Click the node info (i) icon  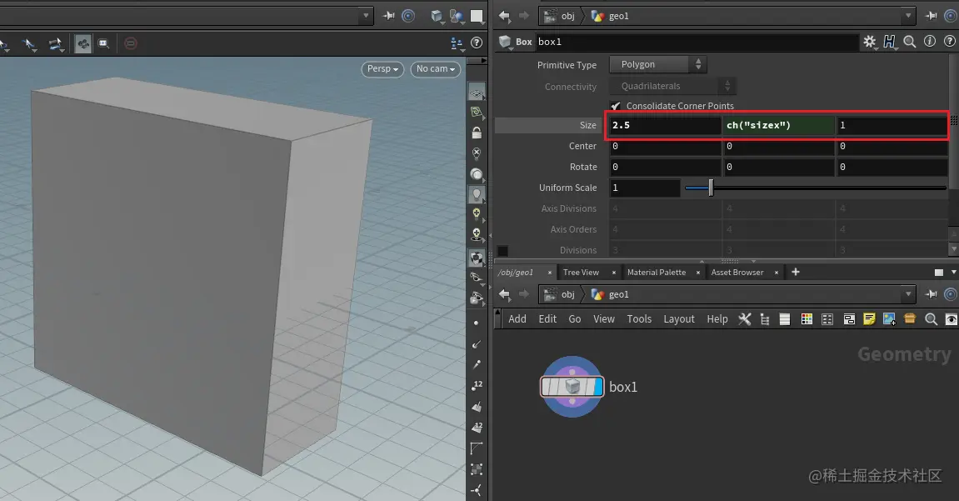coord(930,42)
